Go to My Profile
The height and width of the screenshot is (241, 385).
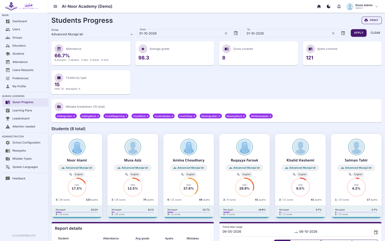24,86
